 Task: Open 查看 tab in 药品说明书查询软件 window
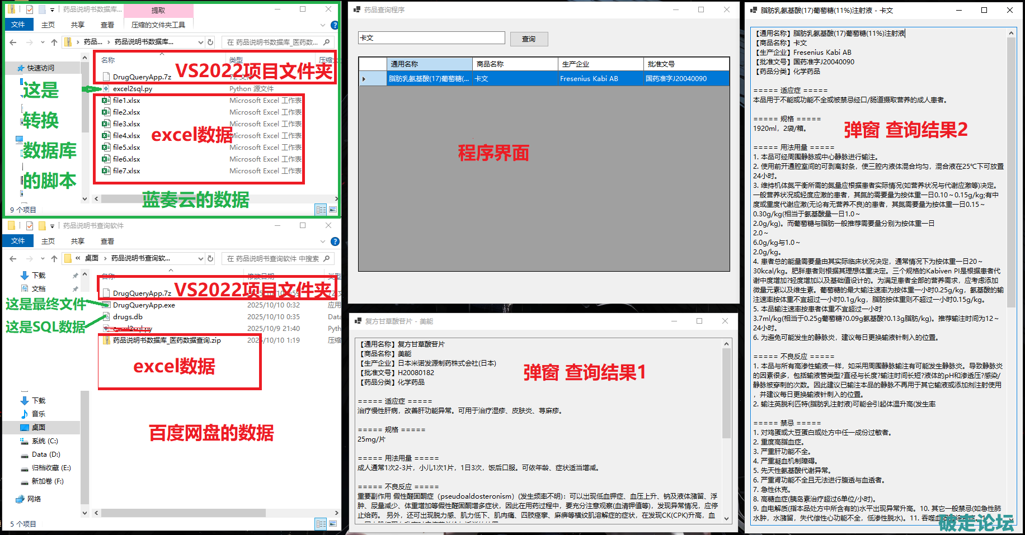point(107,241)
